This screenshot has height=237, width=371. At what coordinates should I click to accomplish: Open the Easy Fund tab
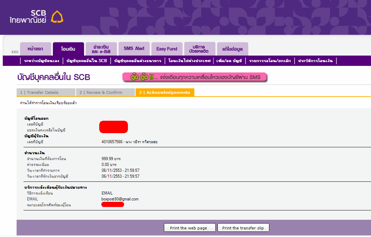pos(167,49)
